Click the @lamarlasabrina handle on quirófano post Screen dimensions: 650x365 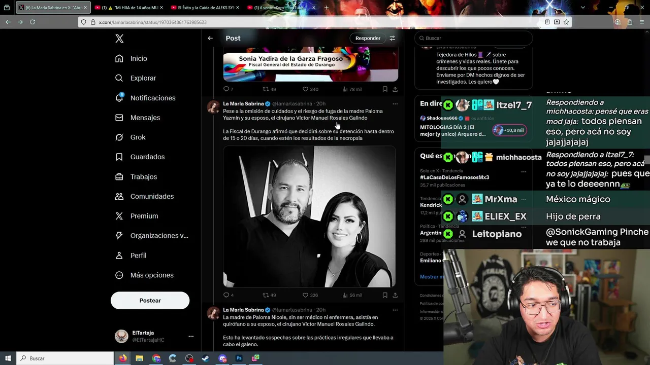click(292, 310)
